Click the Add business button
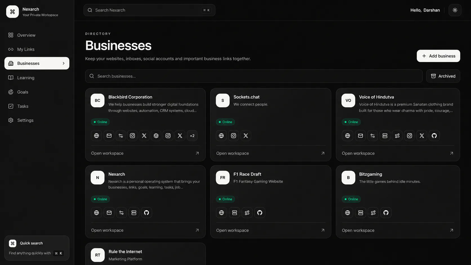 tap(438, 56)
